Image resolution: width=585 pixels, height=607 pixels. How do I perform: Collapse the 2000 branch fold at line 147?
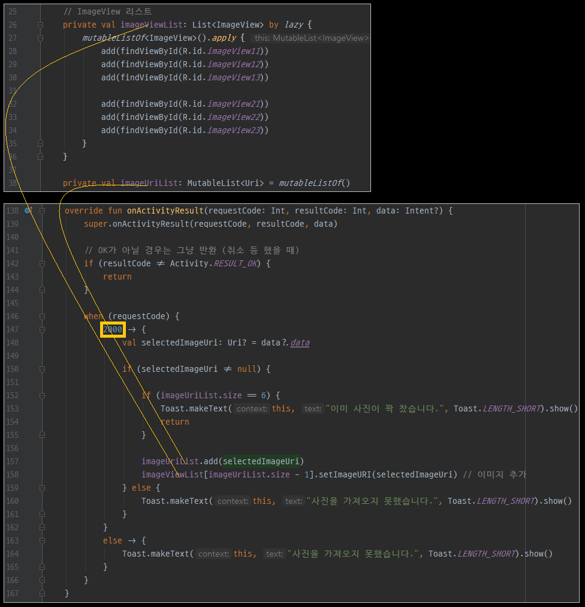[42, 329]
